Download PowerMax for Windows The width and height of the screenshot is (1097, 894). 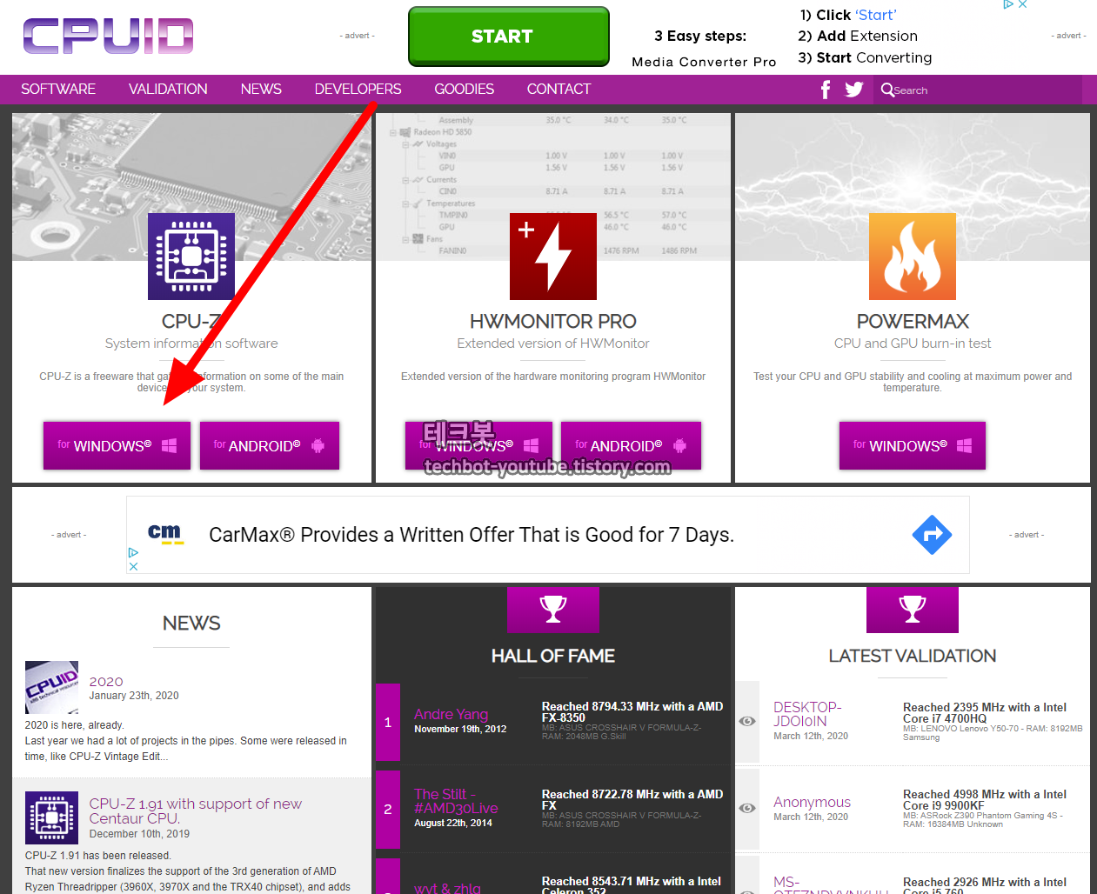913,445
